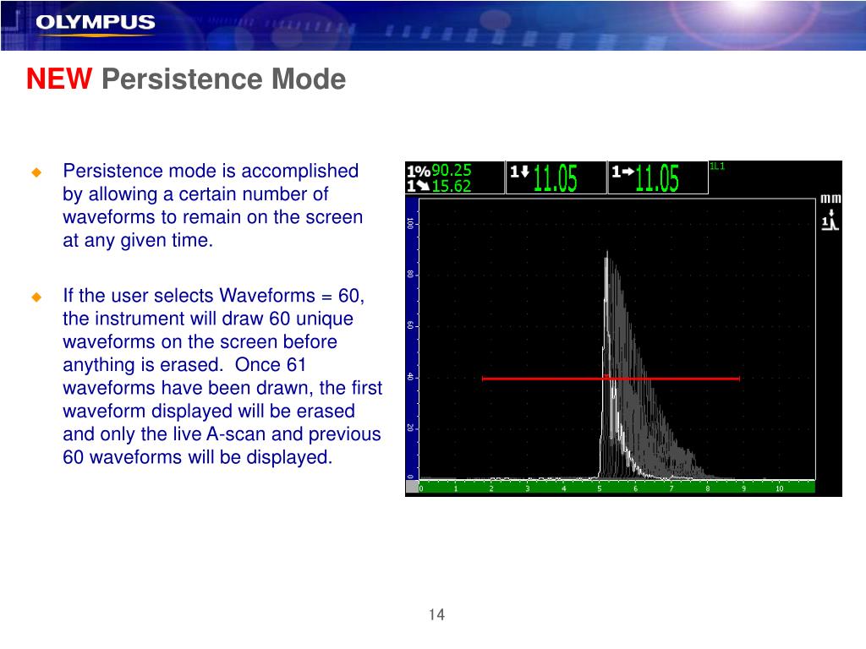Screen dimensions: 866x649
Task: Click the down-arrow depth icon in the second reading box
Action: (520, 172)
